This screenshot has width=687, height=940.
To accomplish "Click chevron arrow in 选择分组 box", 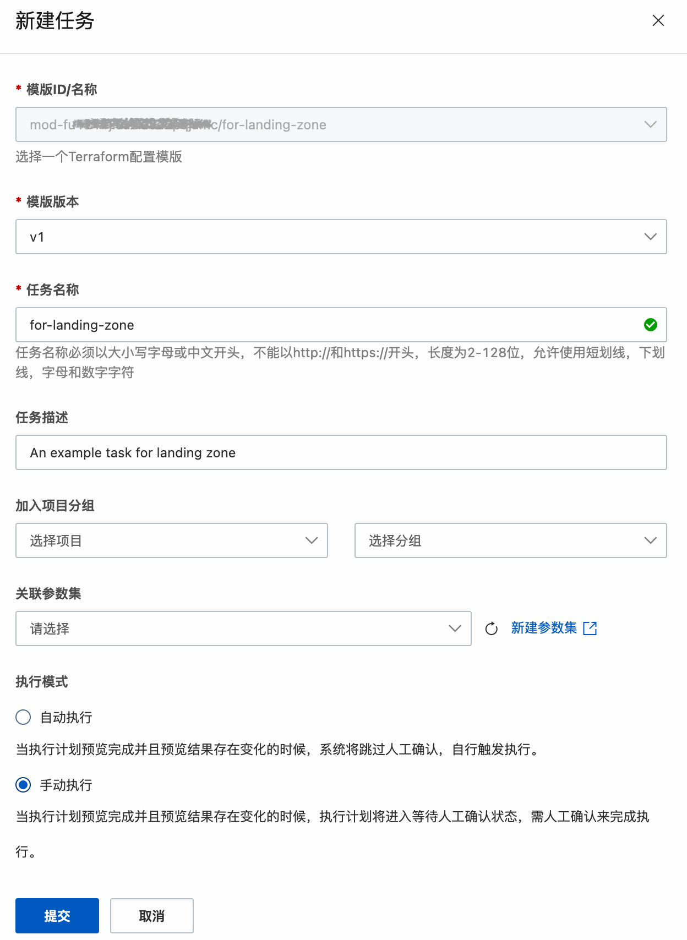I will coord(650,540).
